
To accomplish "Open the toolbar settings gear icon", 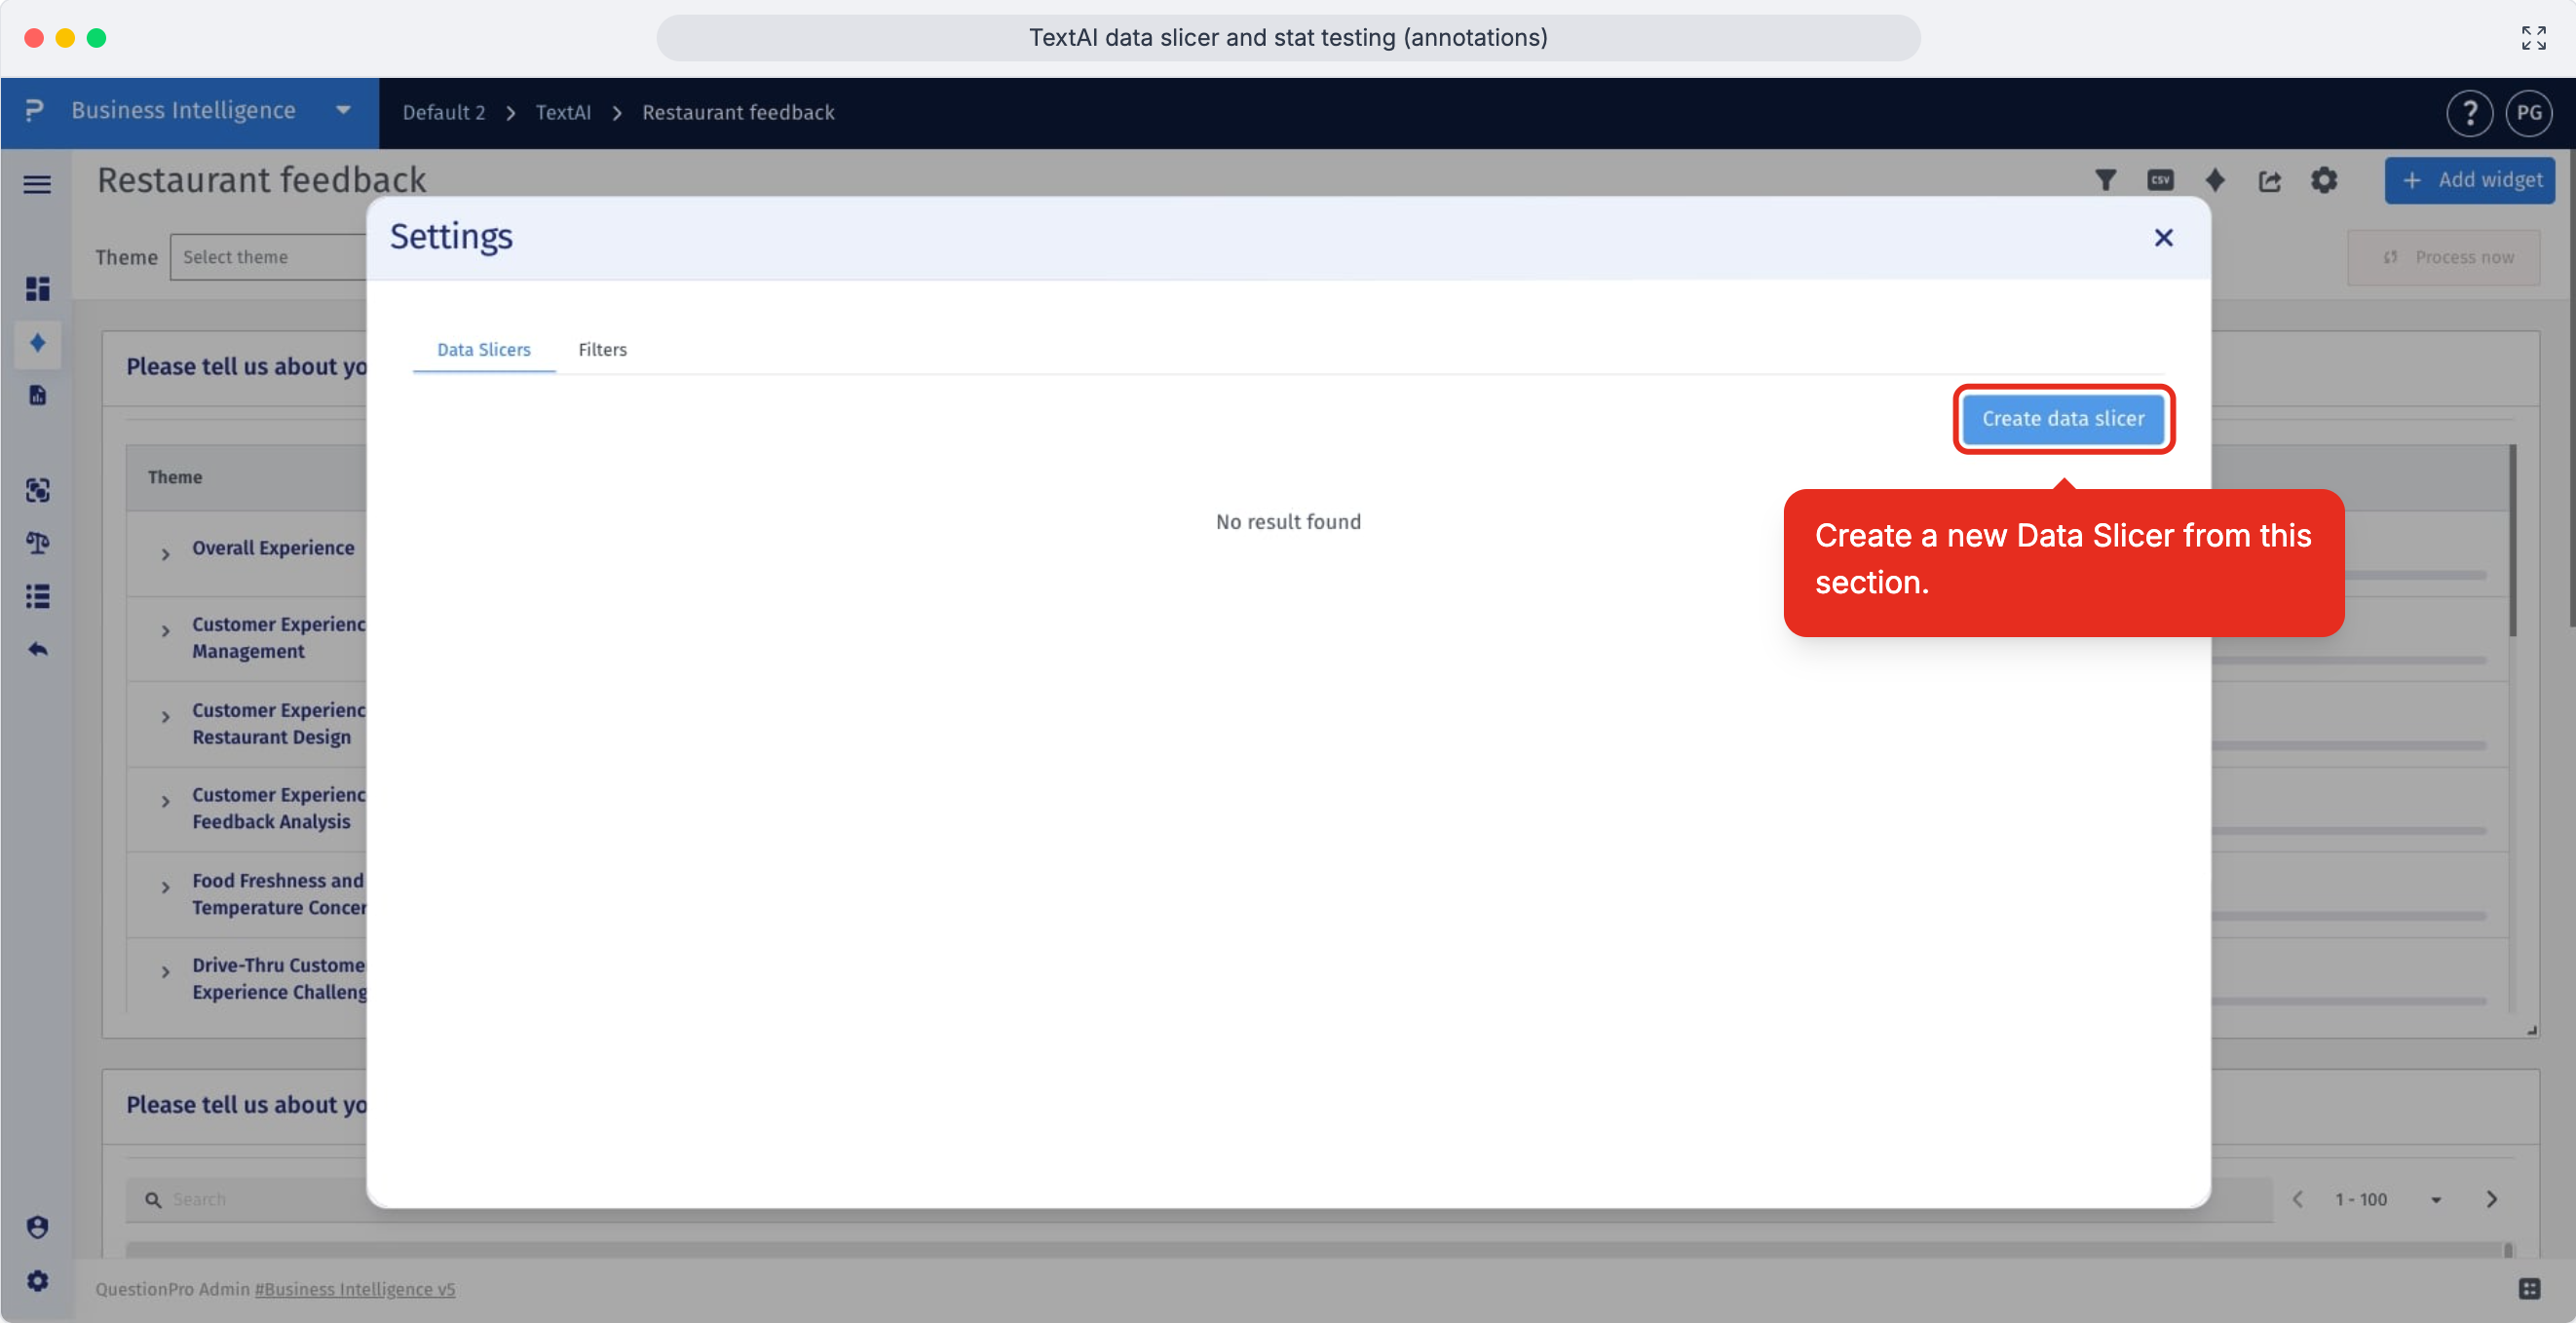I will coord(2324,180).
